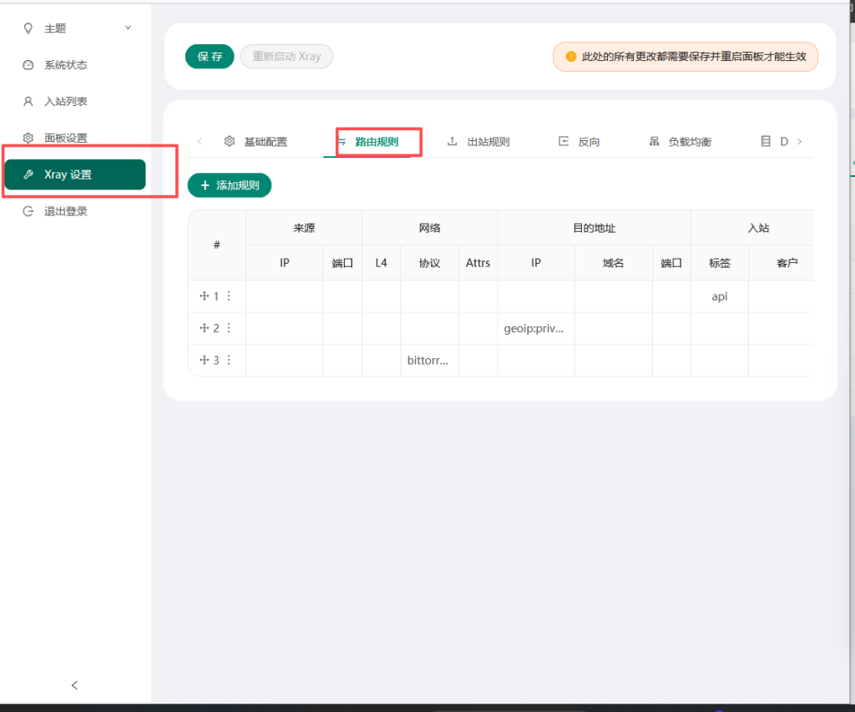Click the 添加规则 (add rule) button
This screenshot has width=855, height=712.
coord(229,184)
